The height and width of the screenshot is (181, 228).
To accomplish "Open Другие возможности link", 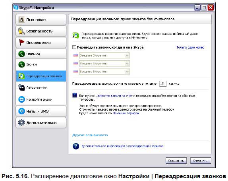I will (x=90, y=135).
